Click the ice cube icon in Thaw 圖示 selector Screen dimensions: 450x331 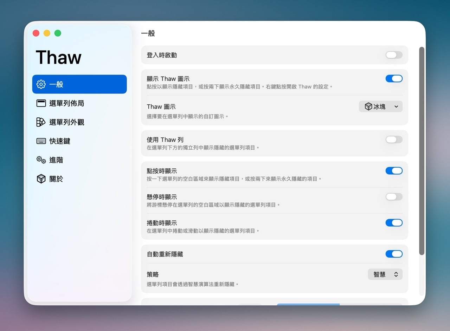point(368,107)
